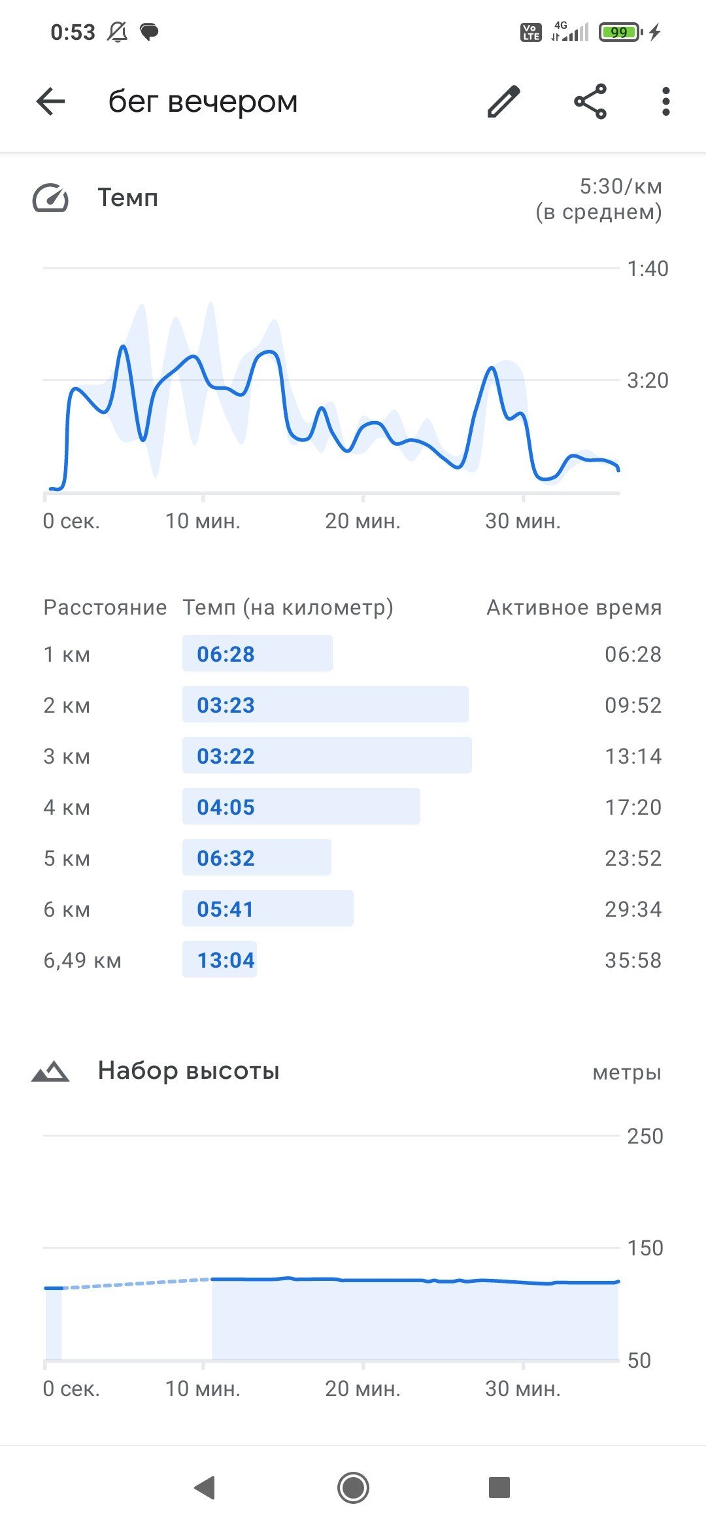Tap the battery indicator in status bar
The height and width of the screenshot is (1530, 706).
[x=620, y=31]
